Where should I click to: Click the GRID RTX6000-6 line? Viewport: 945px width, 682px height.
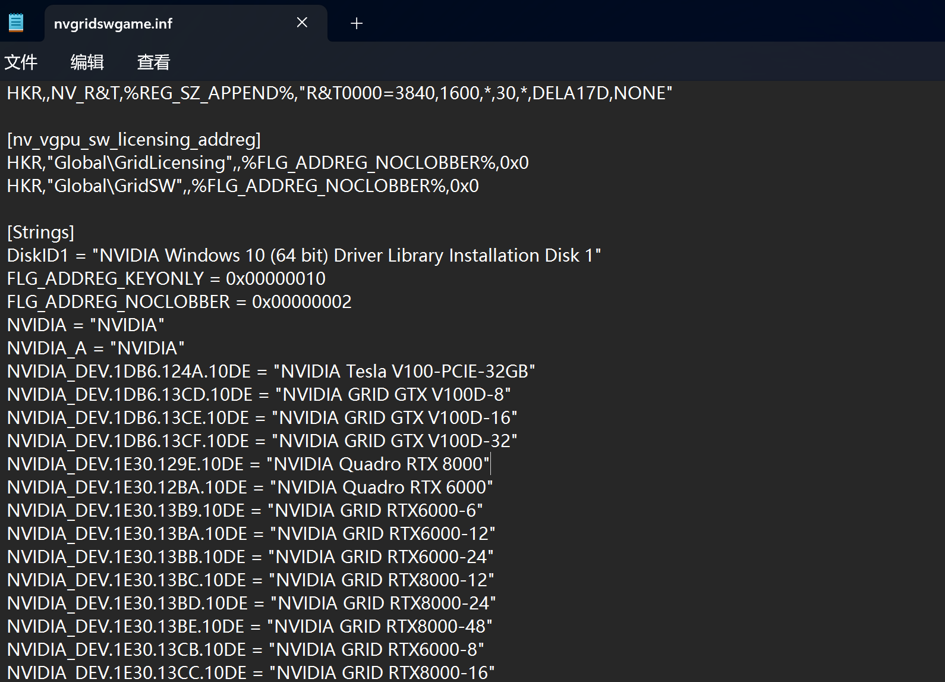point(245,511)
